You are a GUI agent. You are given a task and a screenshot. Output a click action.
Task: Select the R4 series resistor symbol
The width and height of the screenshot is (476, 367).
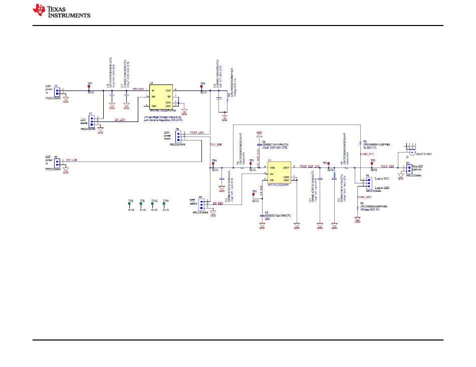pos(345,167)
